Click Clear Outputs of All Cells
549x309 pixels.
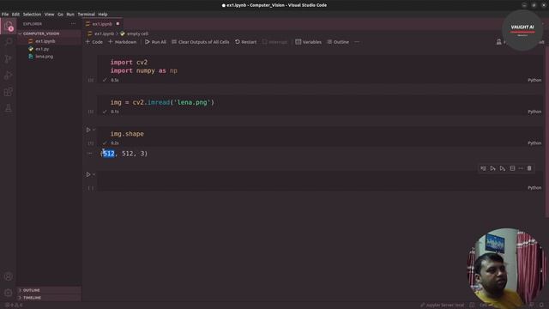click(200, 42)
